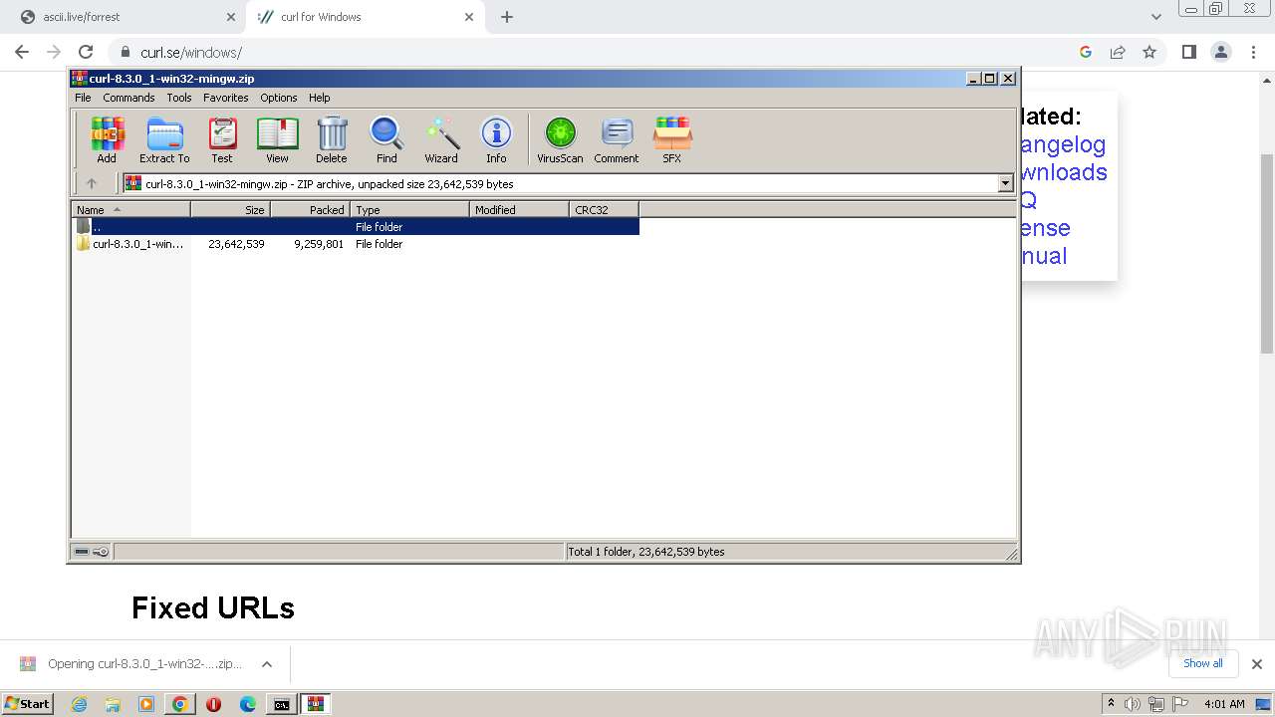Add an archive Comment

point(617,139)
